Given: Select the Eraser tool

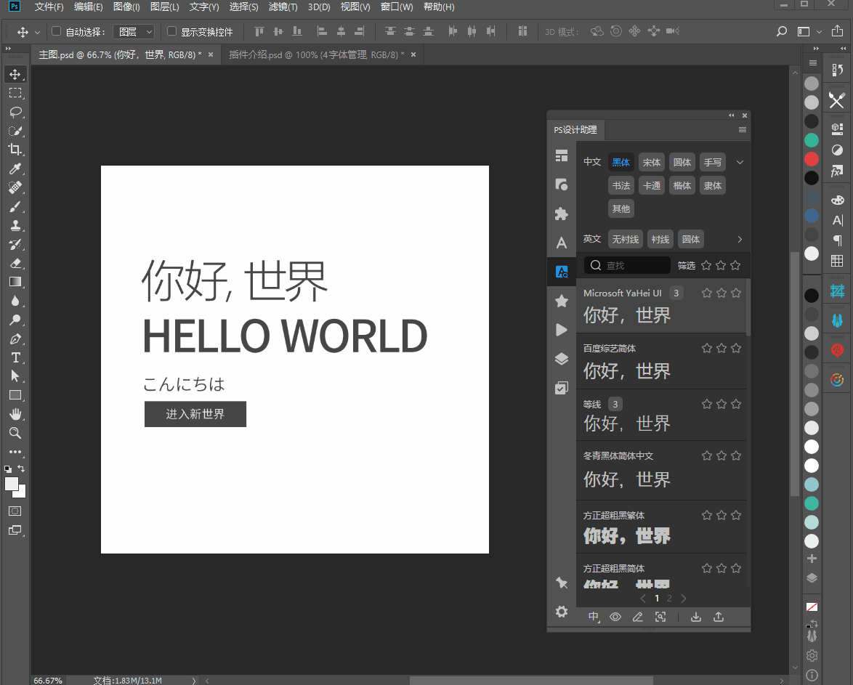Looking at the screenshot, I should click(15, 264).
